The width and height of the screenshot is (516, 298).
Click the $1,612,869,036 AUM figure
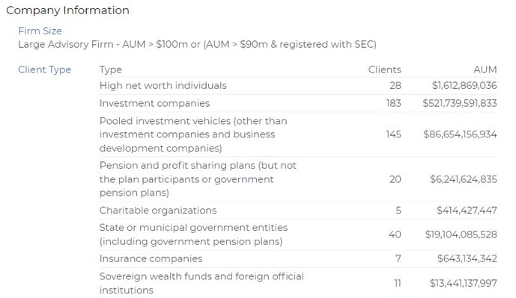point(464,86)
